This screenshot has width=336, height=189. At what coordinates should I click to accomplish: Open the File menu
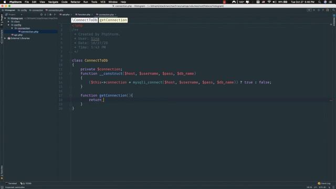pos(27,2)
